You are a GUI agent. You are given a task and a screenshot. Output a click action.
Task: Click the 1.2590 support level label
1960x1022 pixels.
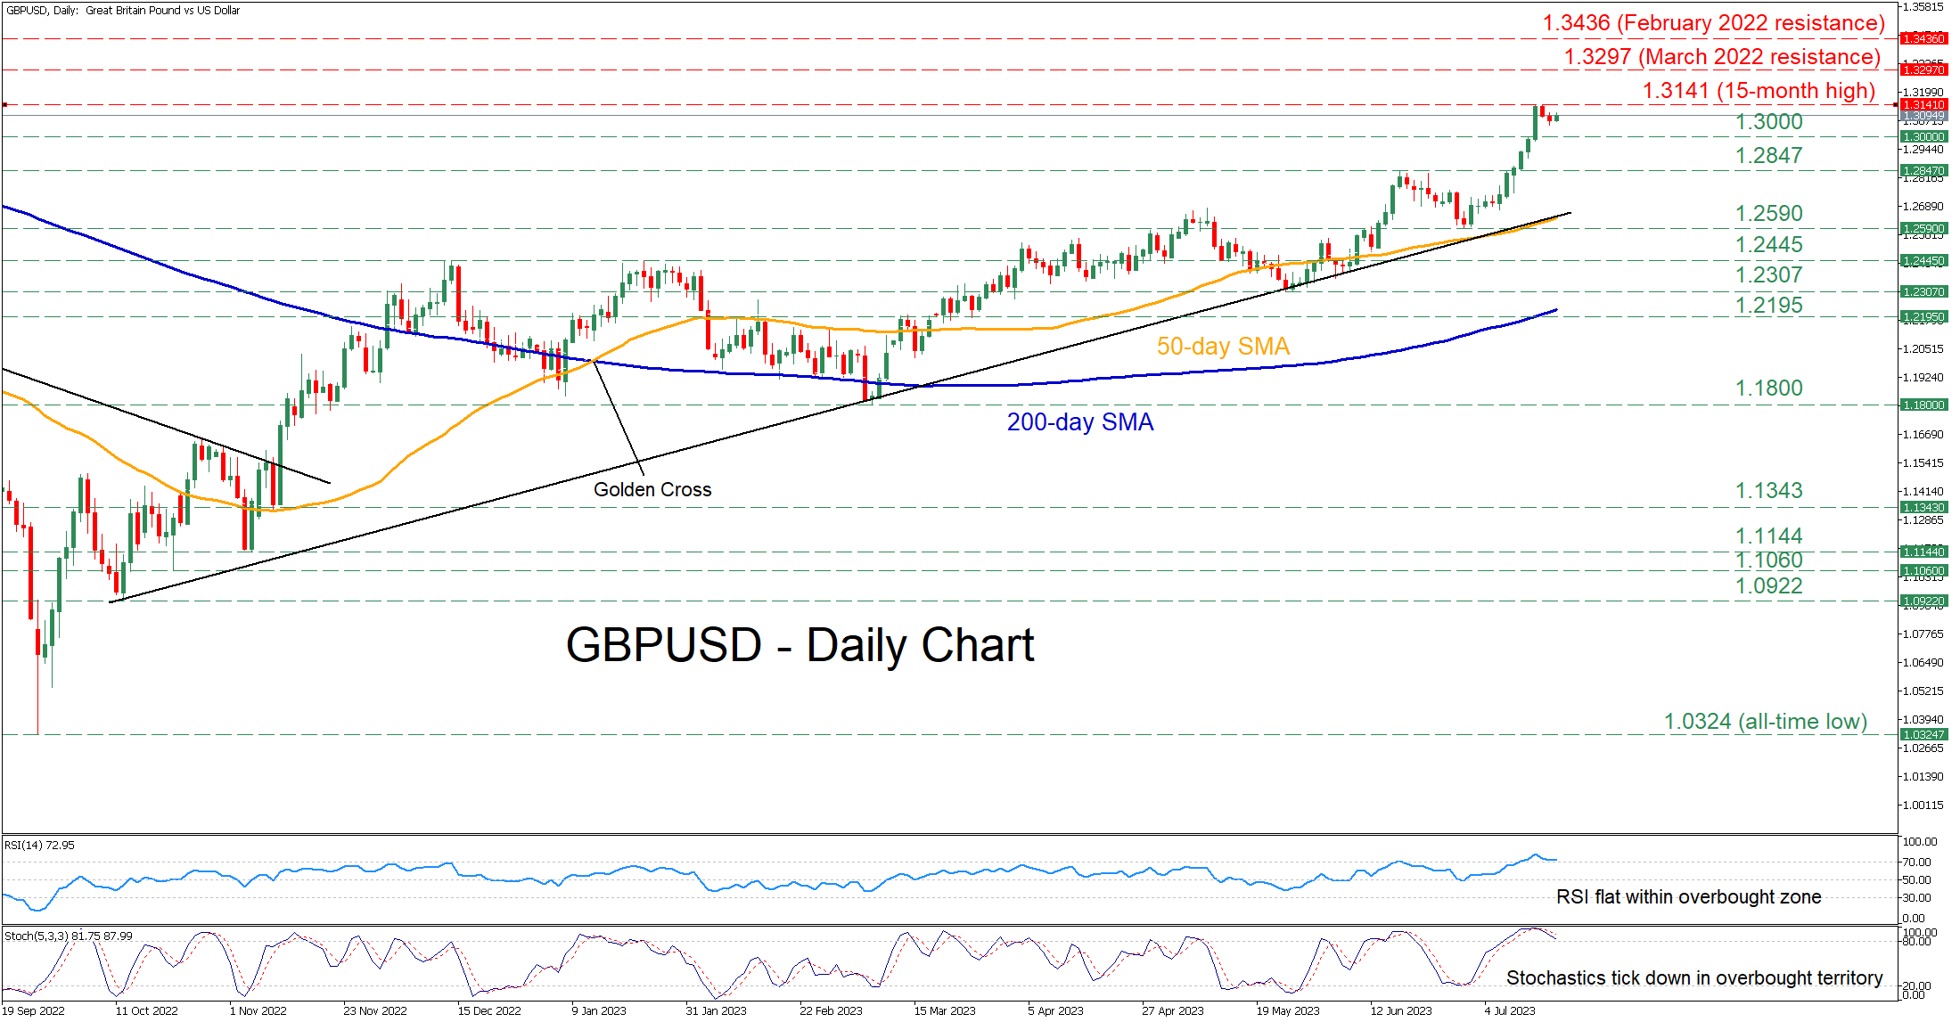point(1768,213)
